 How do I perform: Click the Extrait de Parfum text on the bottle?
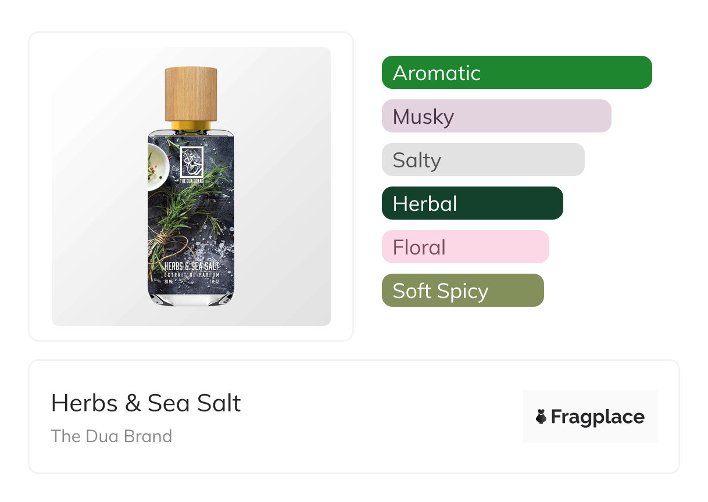[191, 274]
